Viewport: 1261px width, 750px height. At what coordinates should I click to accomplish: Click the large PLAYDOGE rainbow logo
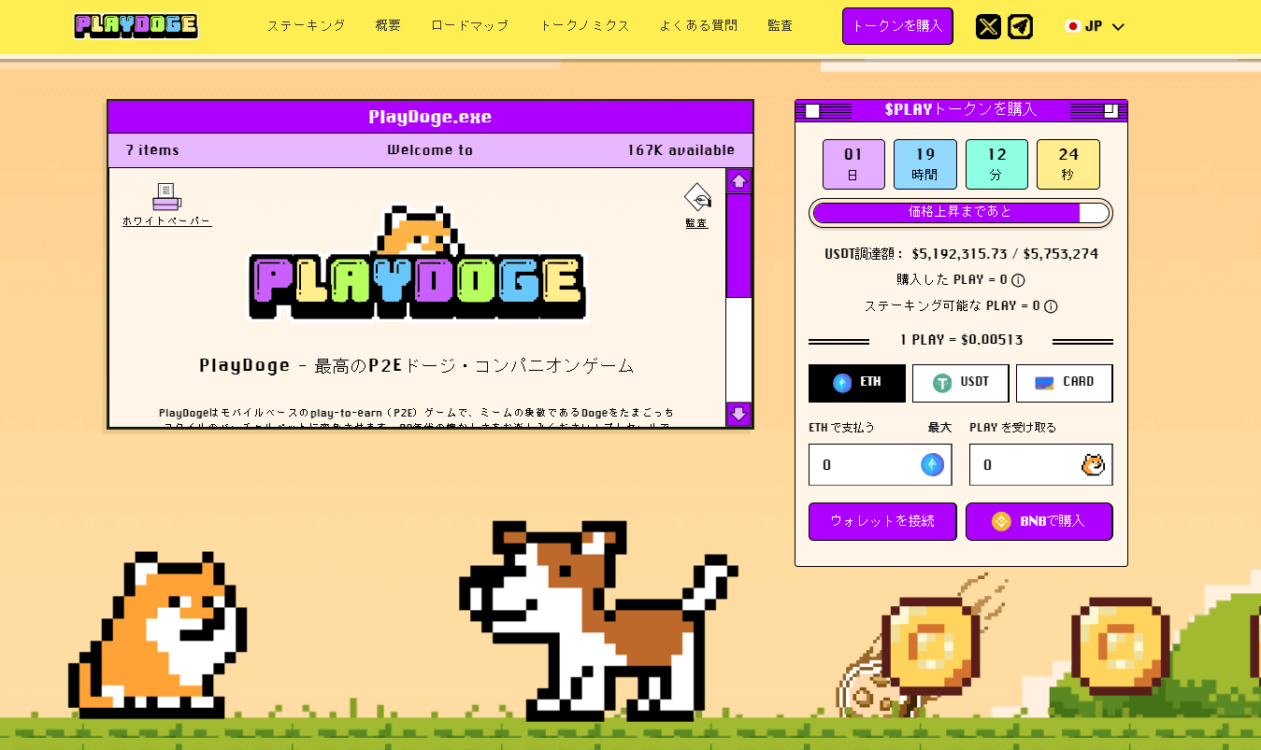(x=418, y=265)
